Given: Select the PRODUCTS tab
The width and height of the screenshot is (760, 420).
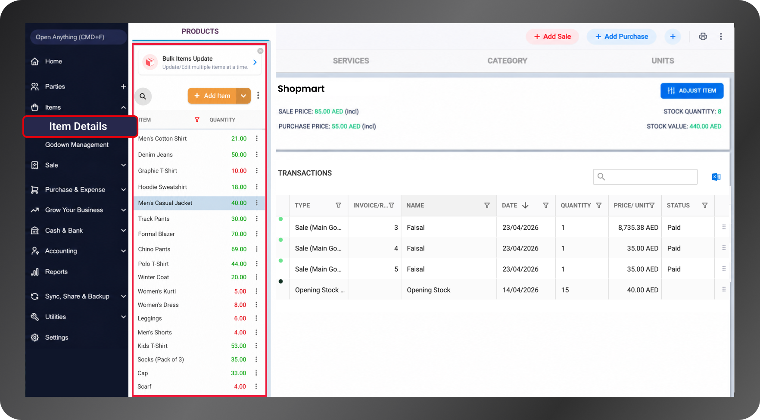Looking at the screenshot, I should click(200, 31).
